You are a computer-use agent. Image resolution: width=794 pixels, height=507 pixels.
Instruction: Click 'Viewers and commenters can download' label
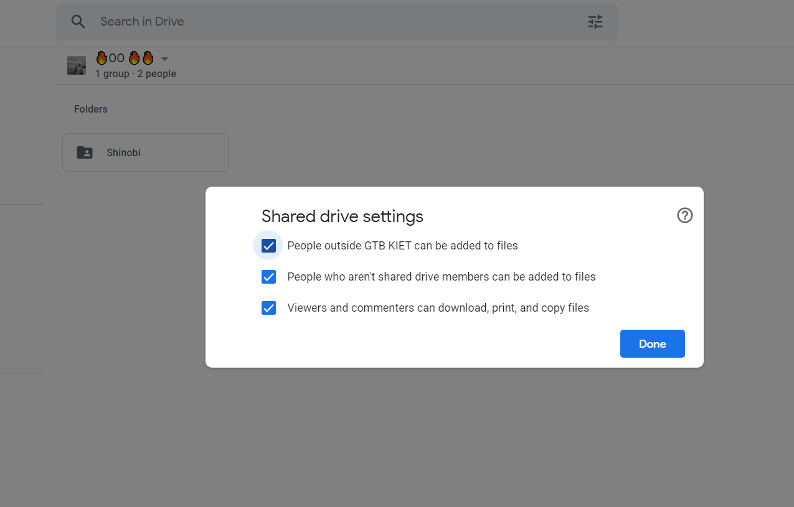(x=438, y=308)
